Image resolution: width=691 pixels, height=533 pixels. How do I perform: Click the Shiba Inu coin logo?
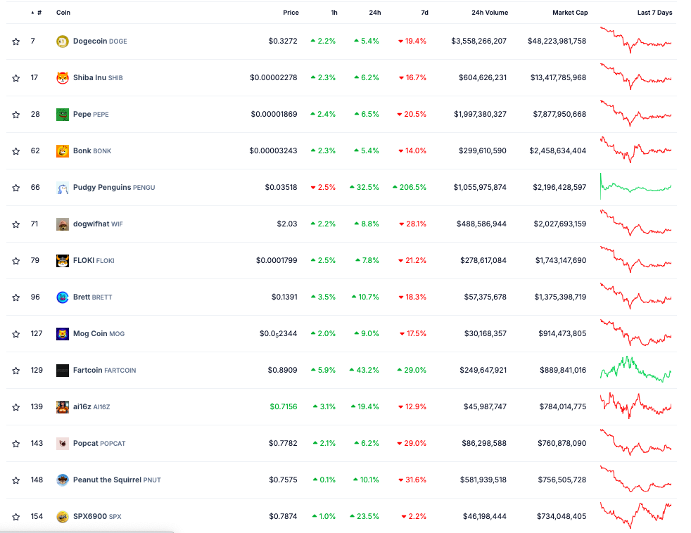pyautogui.click(x=63, y=78)
